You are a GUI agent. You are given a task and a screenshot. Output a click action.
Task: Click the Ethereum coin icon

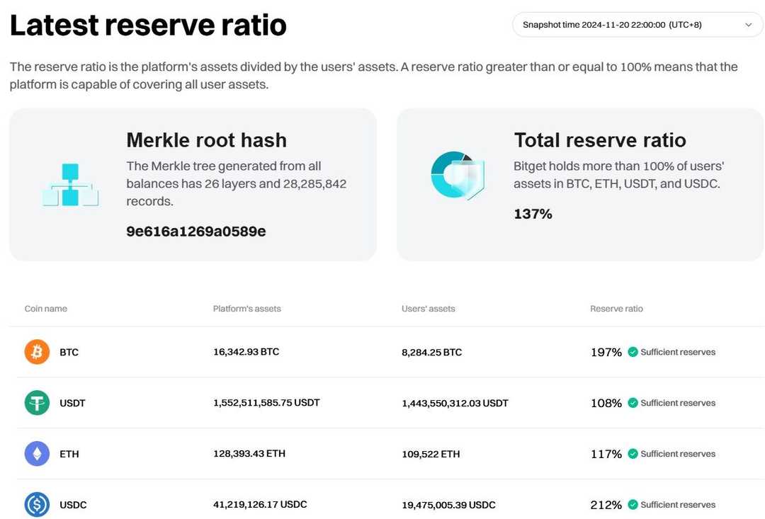pyautogui.click(x=37, y=453)
